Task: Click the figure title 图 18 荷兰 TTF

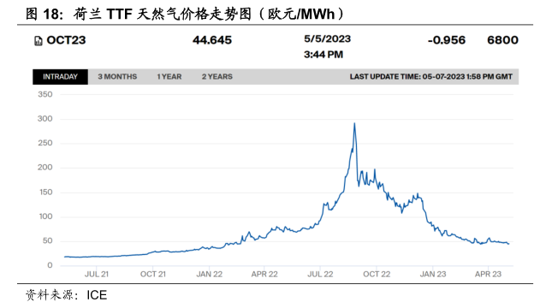Action: (x=186, y=14)
